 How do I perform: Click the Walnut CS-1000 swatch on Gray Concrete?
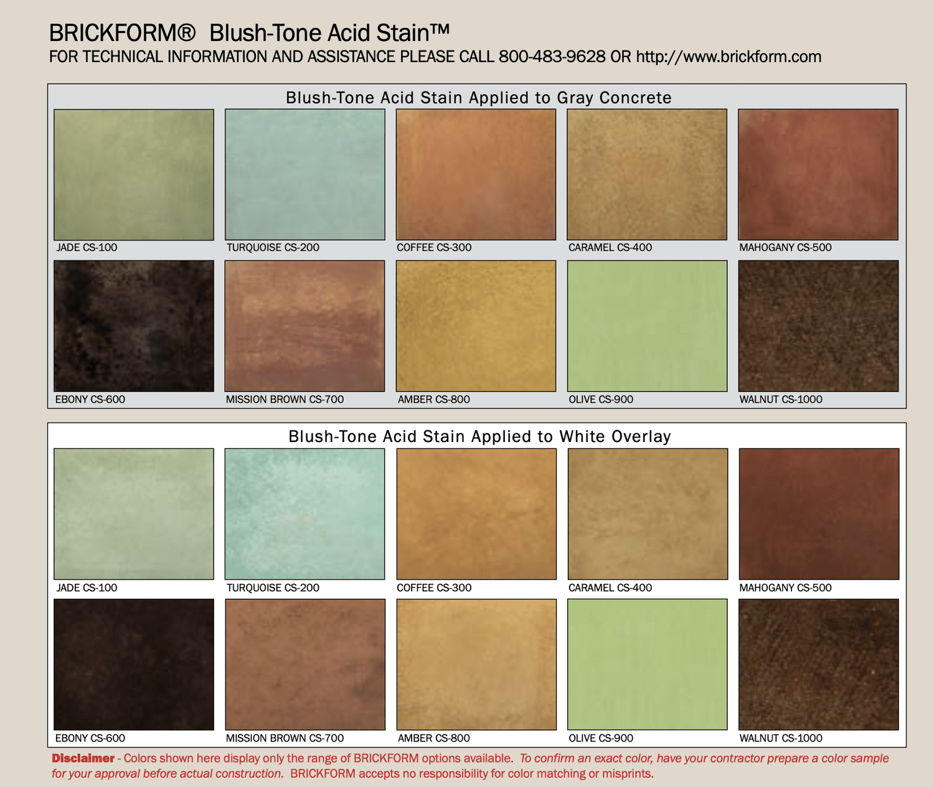819,326
